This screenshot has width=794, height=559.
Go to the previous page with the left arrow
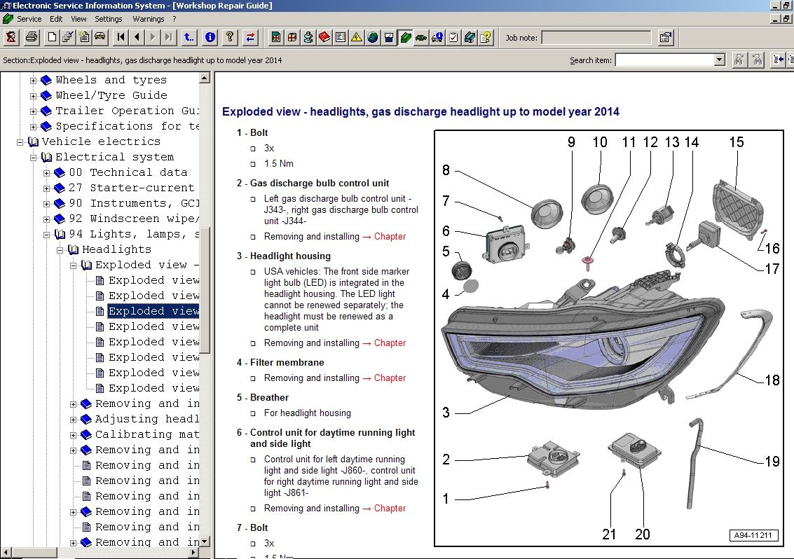(x=137, y=37)
